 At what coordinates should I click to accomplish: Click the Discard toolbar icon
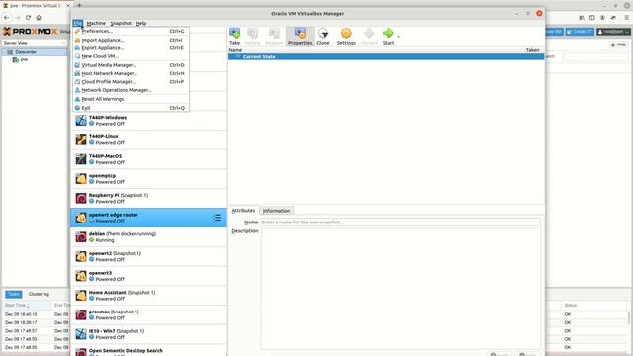tap(369, 36)
